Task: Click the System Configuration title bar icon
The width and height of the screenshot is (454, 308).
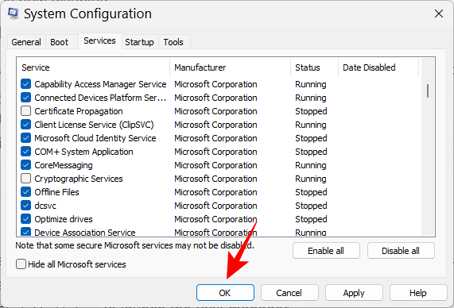Action: tap(14, 13)
